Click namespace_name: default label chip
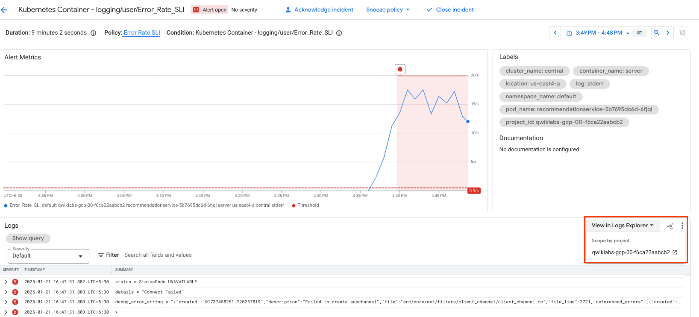This screenshot has height=317, width=699. point(541,97)
